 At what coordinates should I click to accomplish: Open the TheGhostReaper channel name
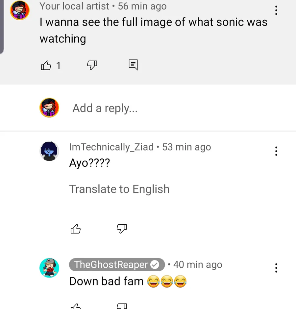pyautogui.click(x=111, y=264)
